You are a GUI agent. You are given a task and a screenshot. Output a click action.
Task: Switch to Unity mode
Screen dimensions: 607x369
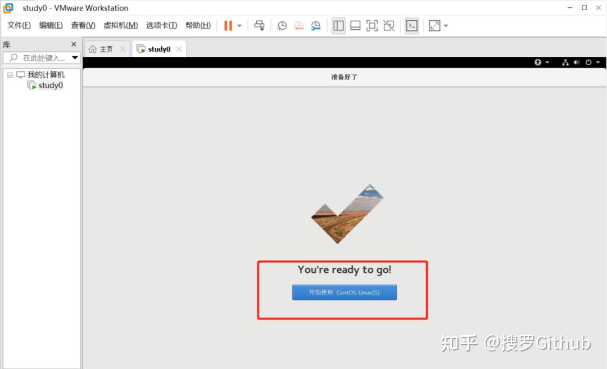[x=389, y=25]
